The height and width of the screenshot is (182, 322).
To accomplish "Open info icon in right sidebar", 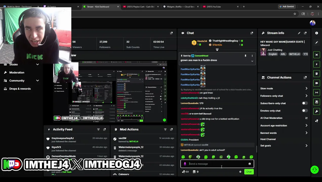I will click(316, 33).
